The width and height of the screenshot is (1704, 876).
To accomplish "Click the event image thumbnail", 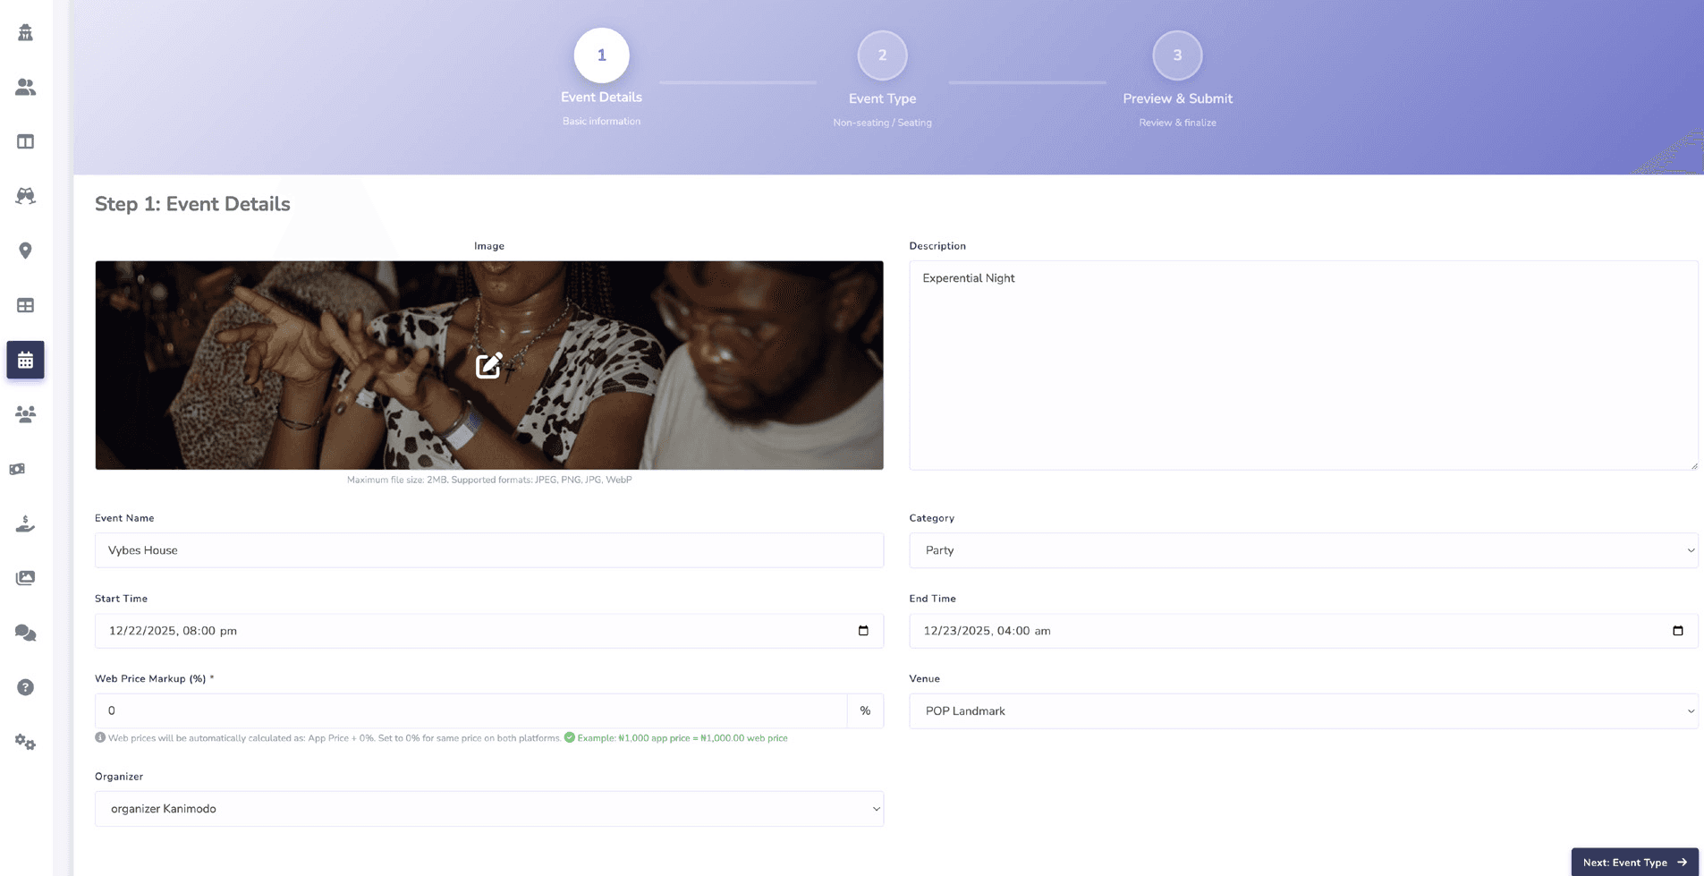I will pyautogui.click(x=489, y=365).
